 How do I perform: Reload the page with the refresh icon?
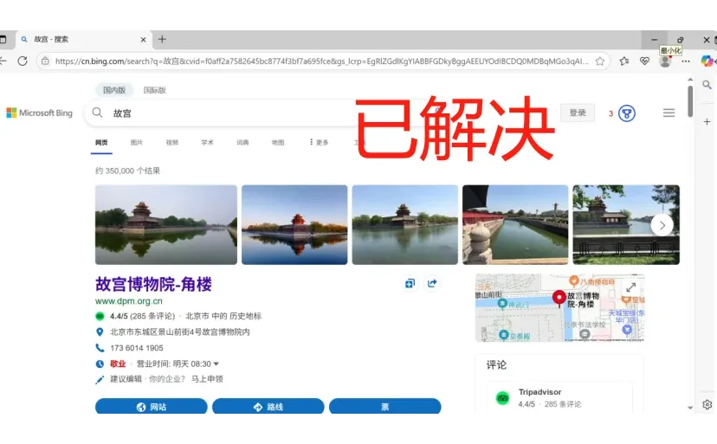point(23,61)
